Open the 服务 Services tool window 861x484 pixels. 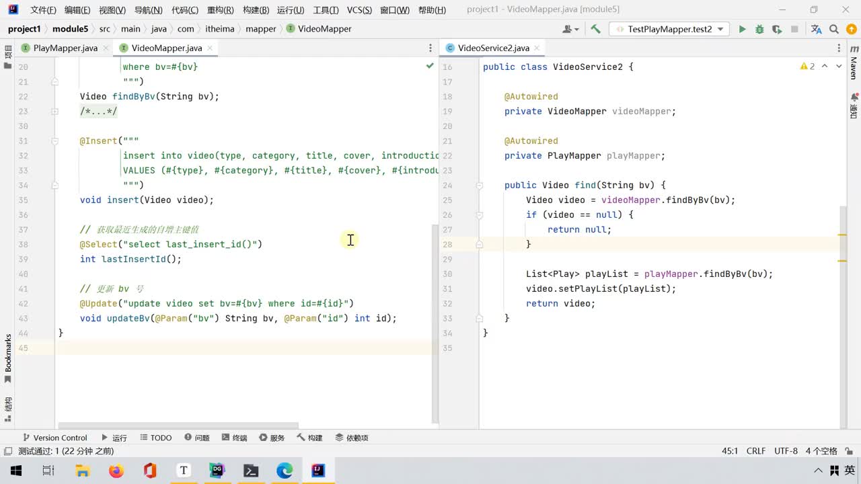272,438
